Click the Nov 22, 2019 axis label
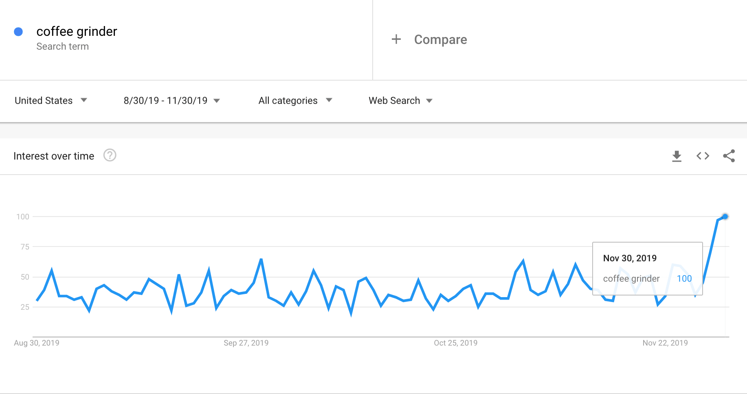747x394 pixels. pyautogui.click(x=665, y=343)
